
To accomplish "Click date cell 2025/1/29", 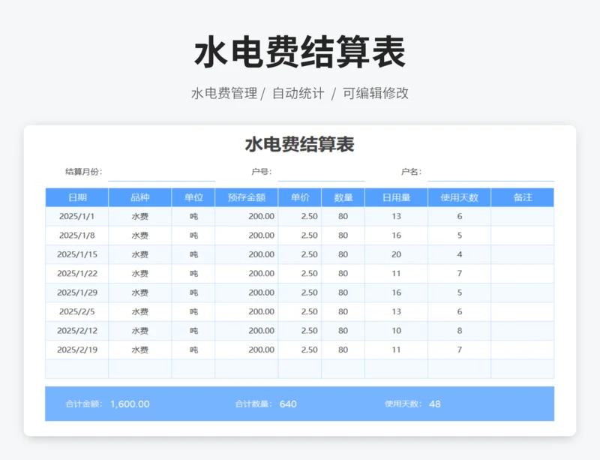I will [77, 293].
